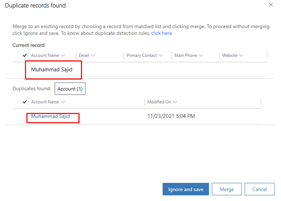
Task: Open the Main Phone column dropdown
Action: (x=201, y=56)
